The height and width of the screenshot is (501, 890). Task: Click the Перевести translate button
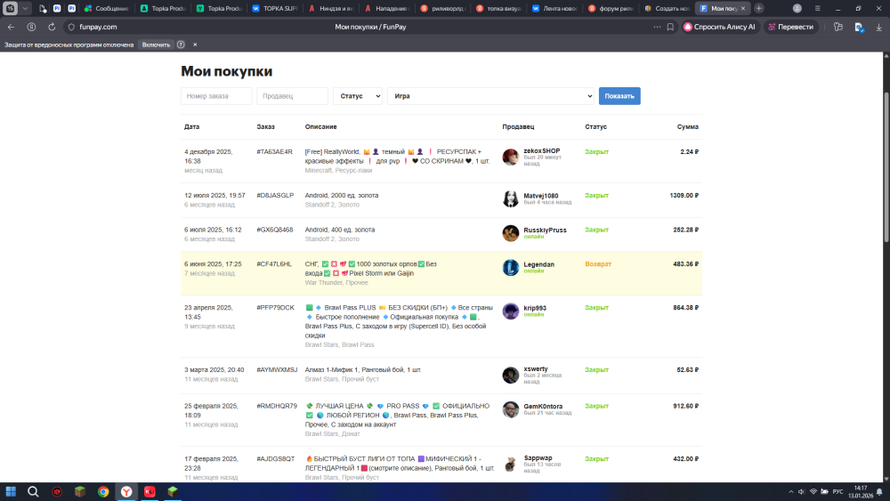pos(790,27)
